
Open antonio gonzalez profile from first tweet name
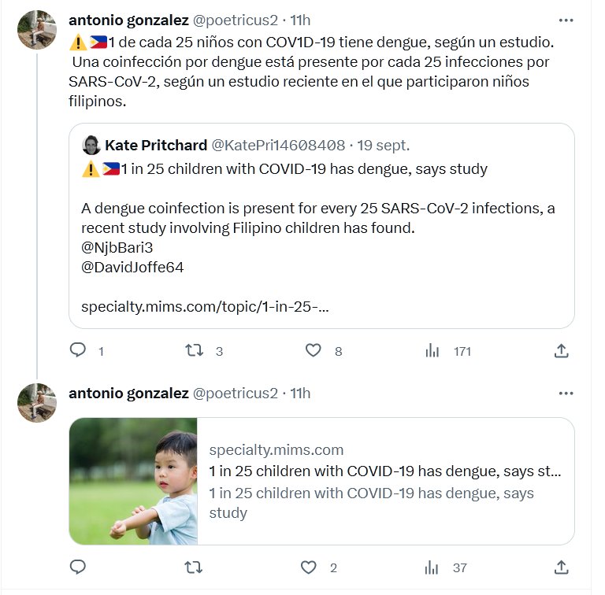[128, 20]
